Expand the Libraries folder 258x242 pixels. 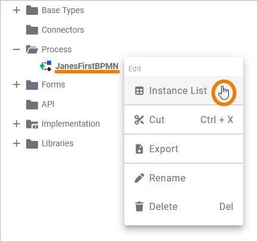click(17, 143)
